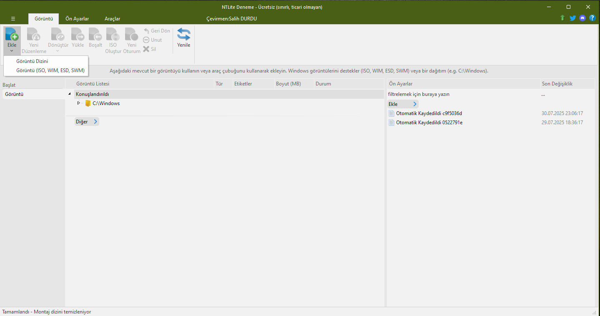Click date 30.07.2025 23:06:17

point(562,113)
